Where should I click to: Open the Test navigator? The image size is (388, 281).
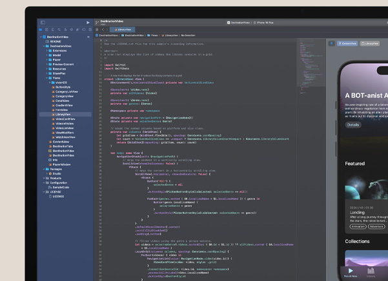coord(72,30)
